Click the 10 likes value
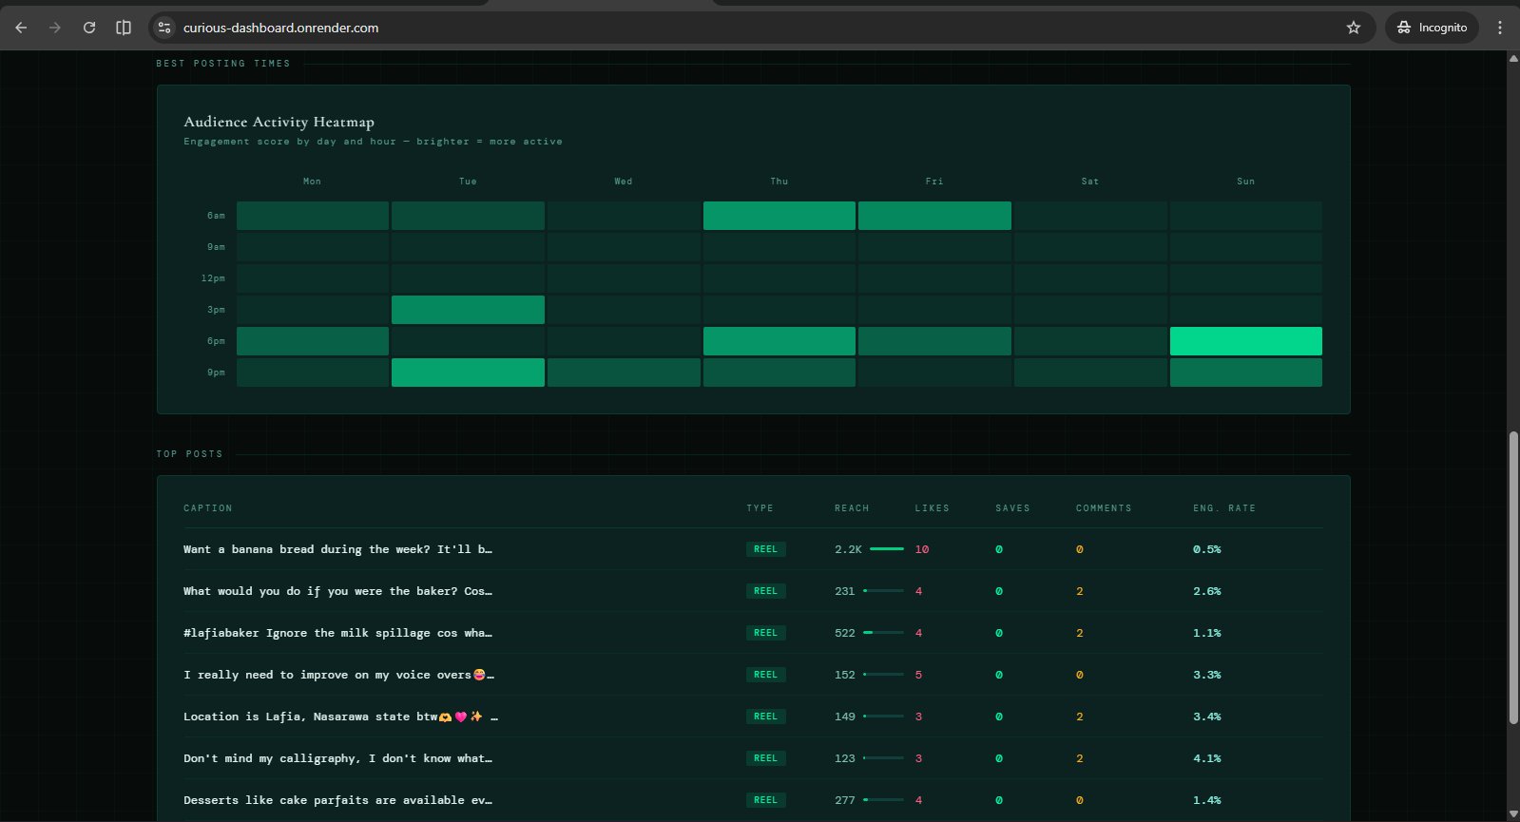This screenshot has height=822, width=1520. click(922, 549)
